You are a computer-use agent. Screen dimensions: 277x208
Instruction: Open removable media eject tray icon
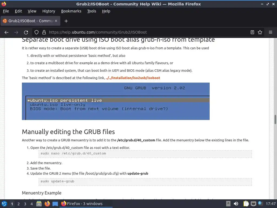coord(228,204)
